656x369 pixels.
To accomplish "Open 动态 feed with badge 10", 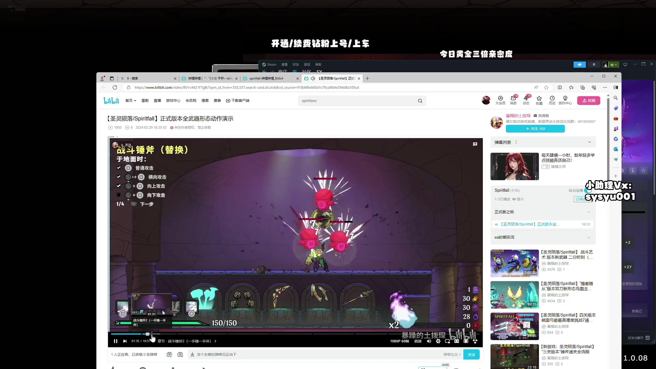I will tap(526, 100).
